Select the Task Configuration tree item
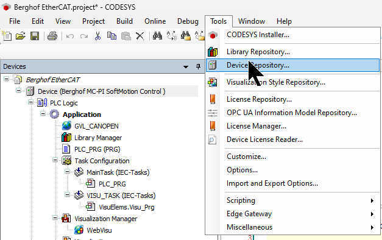The width and height of the screenshot is (382, 240). (102, 161)
